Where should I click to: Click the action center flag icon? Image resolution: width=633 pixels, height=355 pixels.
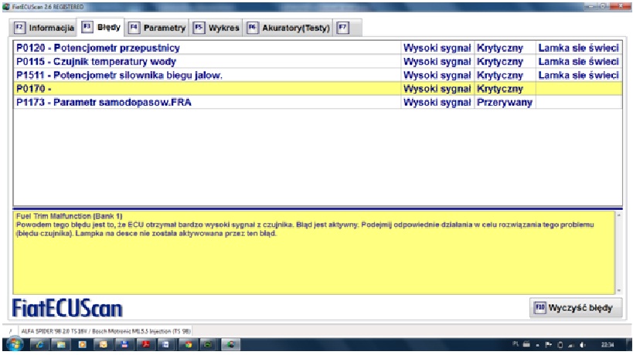pyautogui.click(x=548, y=345)
